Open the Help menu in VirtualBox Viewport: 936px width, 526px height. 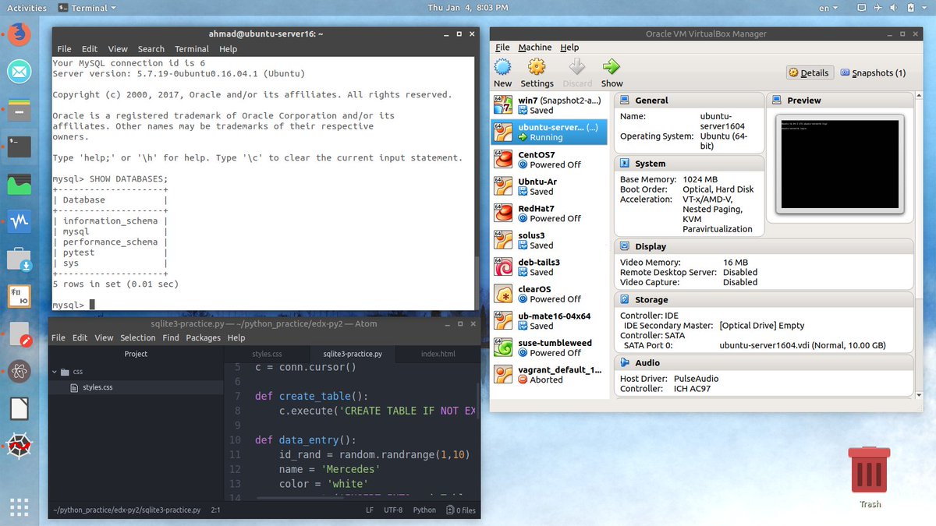569,48
